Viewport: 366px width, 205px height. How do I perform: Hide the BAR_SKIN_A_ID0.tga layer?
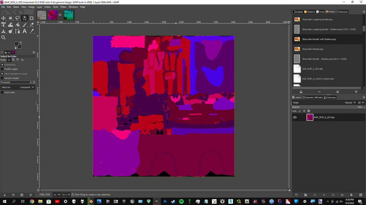pos(295,117)
